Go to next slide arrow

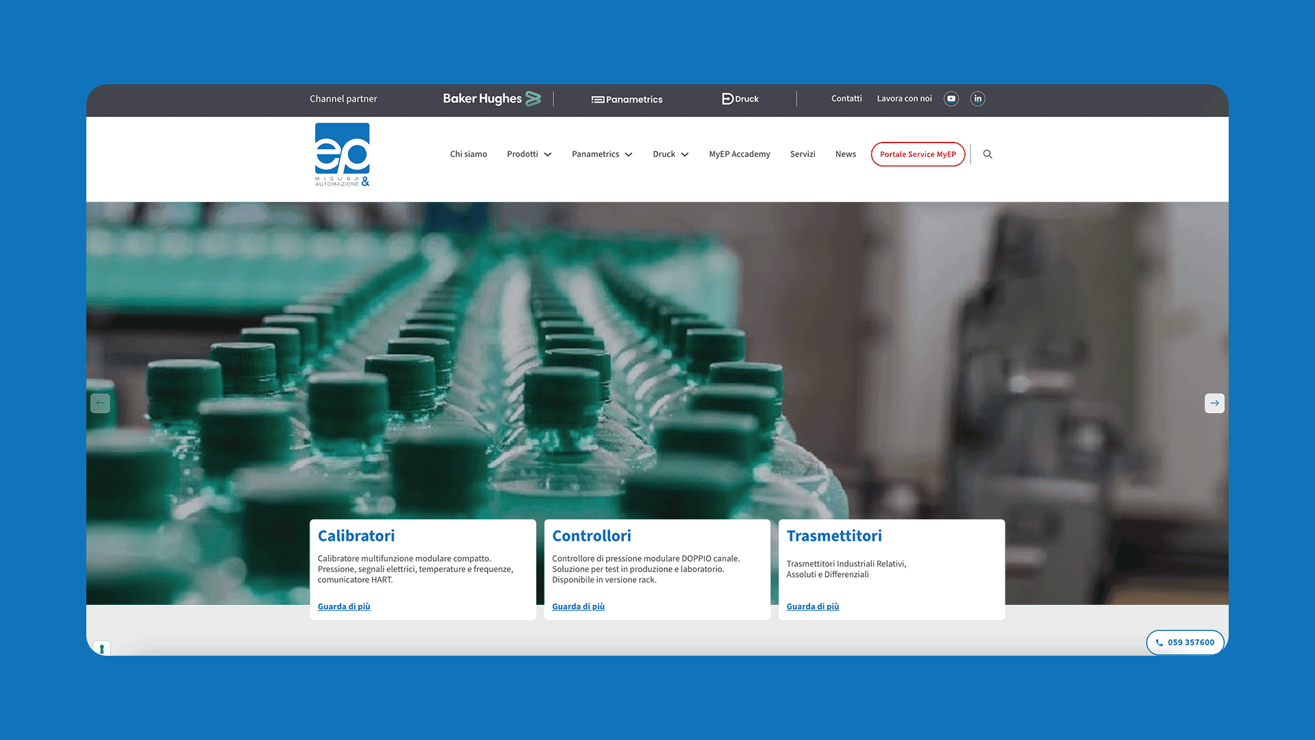point(1214,403)
